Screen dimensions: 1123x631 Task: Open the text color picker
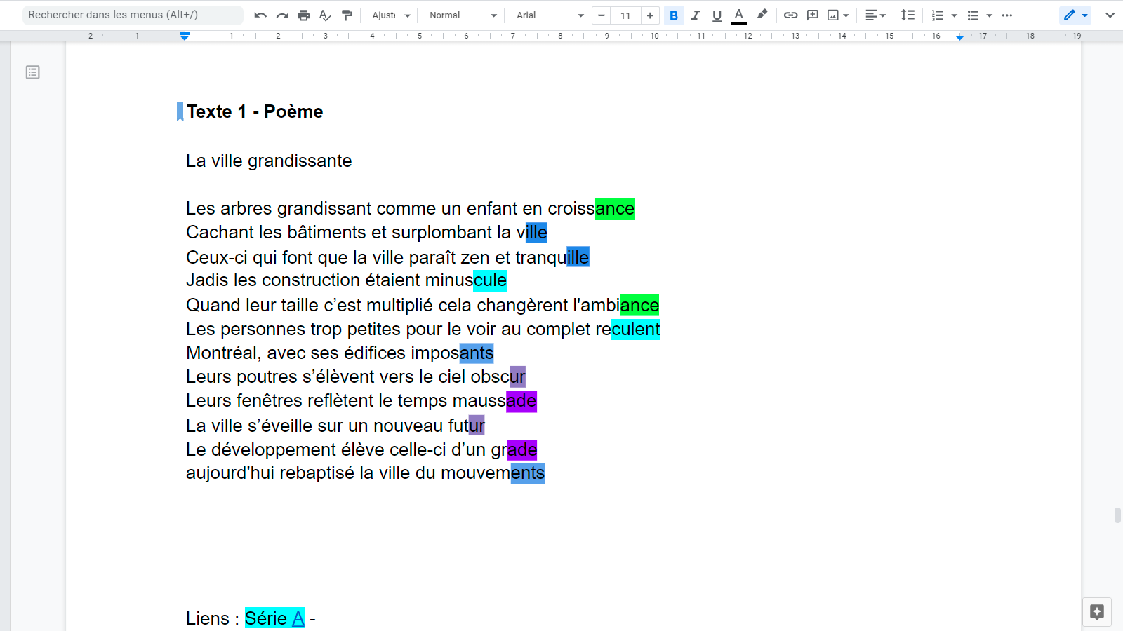tap(739, 15)
